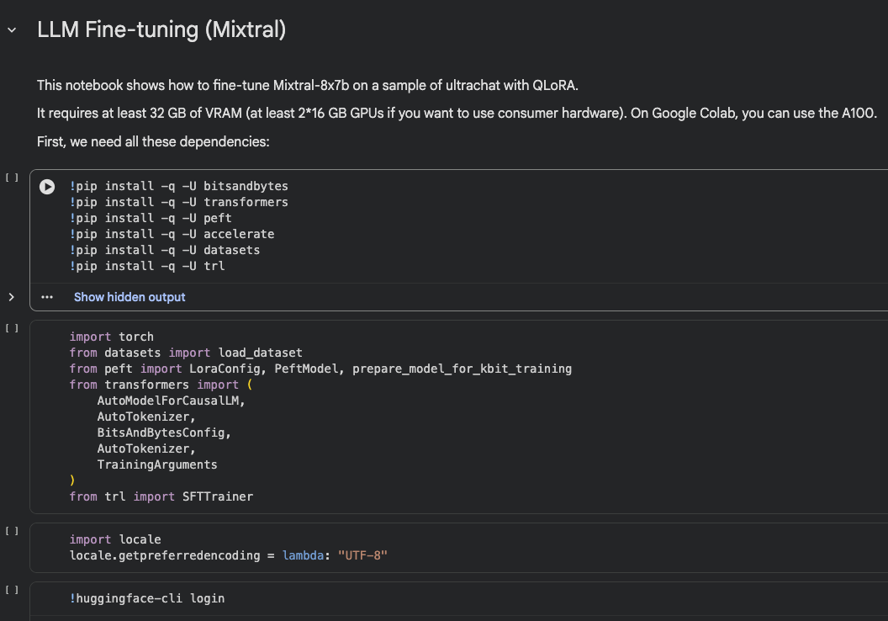Run the pip install code cell
Image resolution: width=888 pixels, height=621 pixels.
[47, 187]
